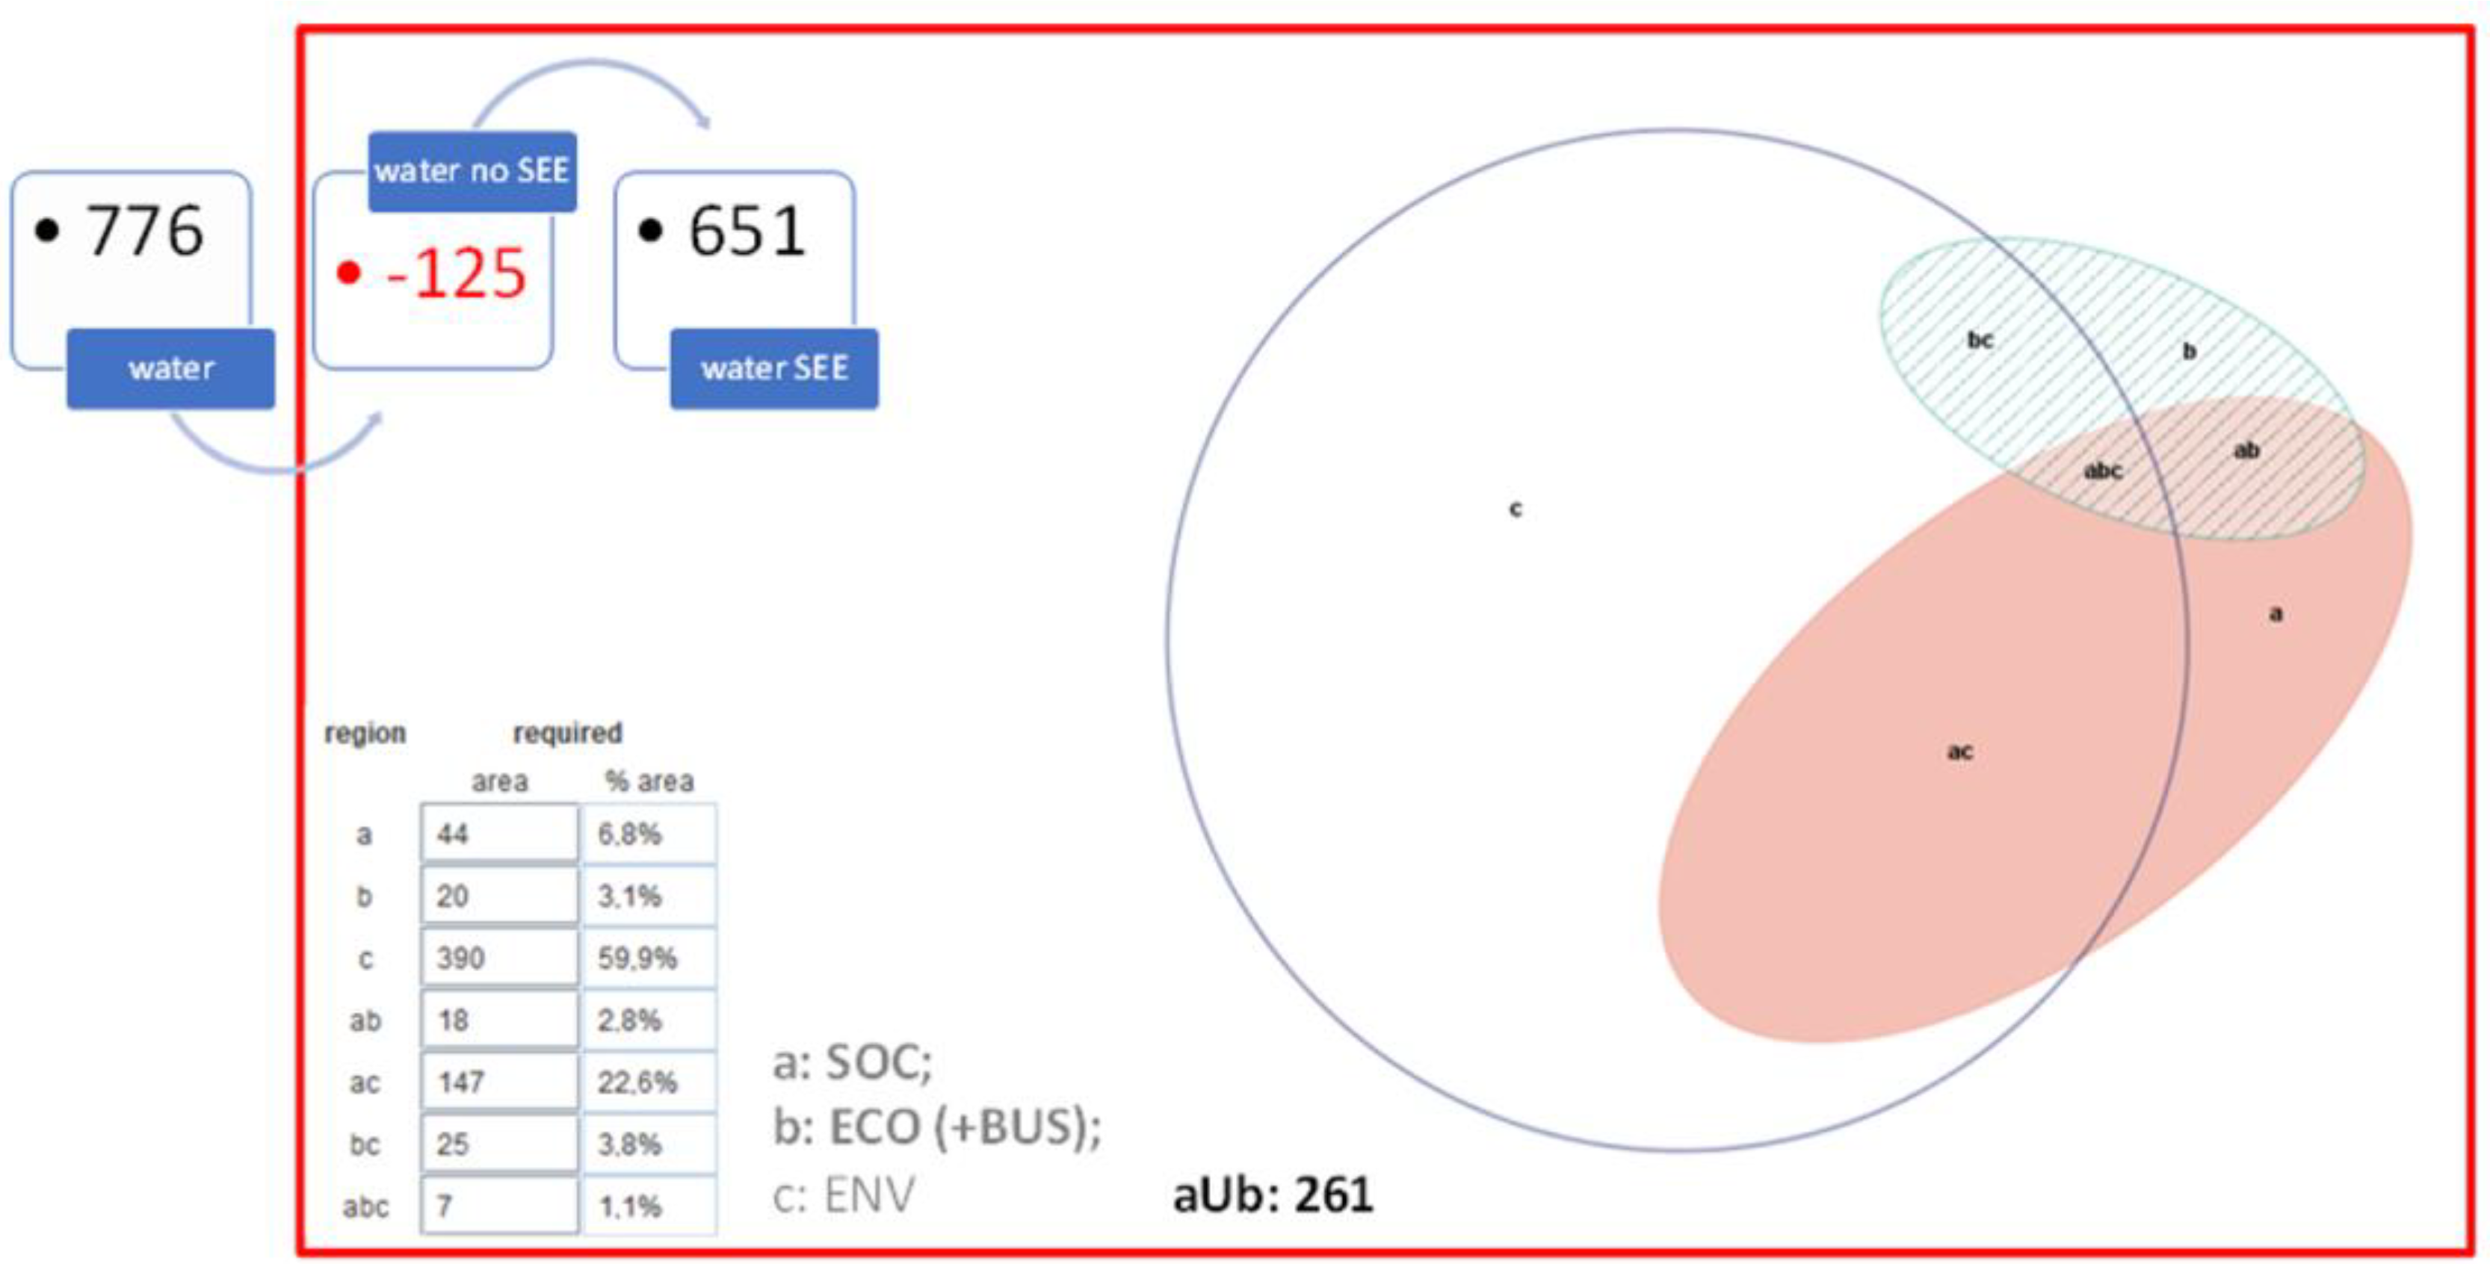This screenshot has height=1264, width=2490.
Task: Select the 22,6% percentage cell
Action: [x=648, y=1082]
